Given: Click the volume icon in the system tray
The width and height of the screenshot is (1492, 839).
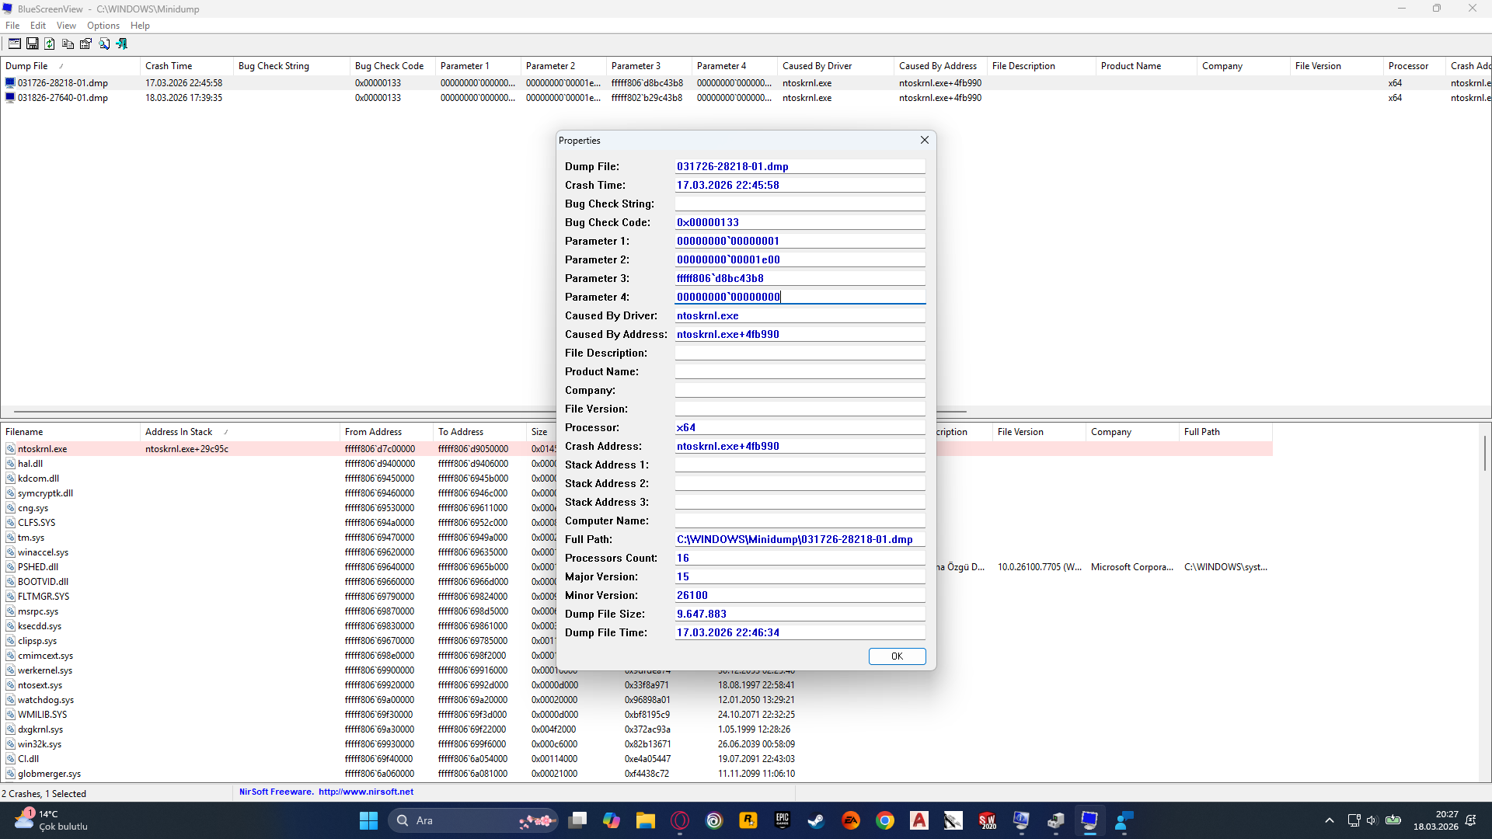Looking at the screenshot, I should (x=1372, y=820).
